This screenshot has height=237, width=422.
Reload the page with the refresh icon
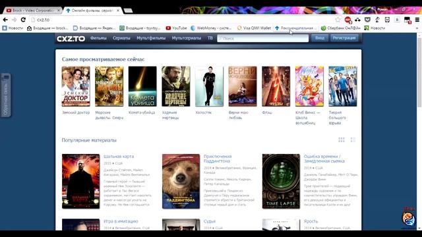23,20
